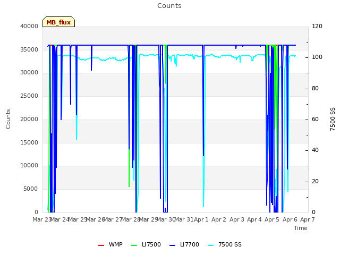Click the Apr 5 date tick label

tap(272, 219)
